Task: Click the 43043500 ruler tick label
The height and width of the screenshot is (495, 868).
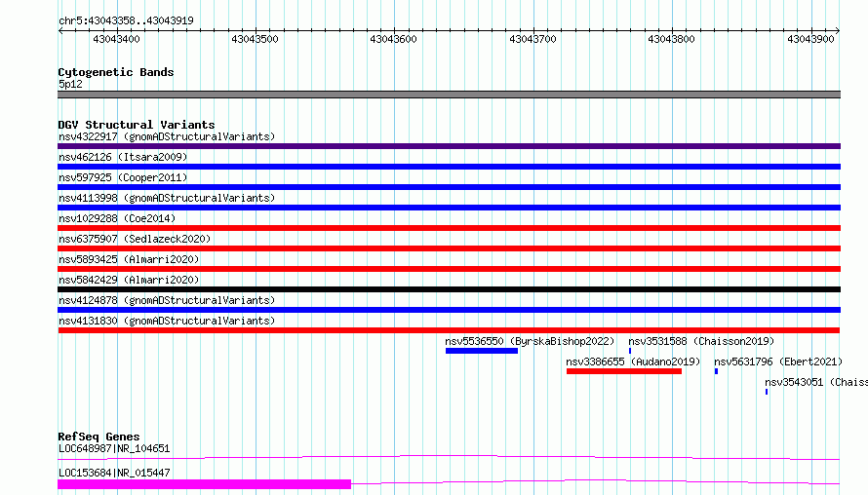Action: click(255, 39)
